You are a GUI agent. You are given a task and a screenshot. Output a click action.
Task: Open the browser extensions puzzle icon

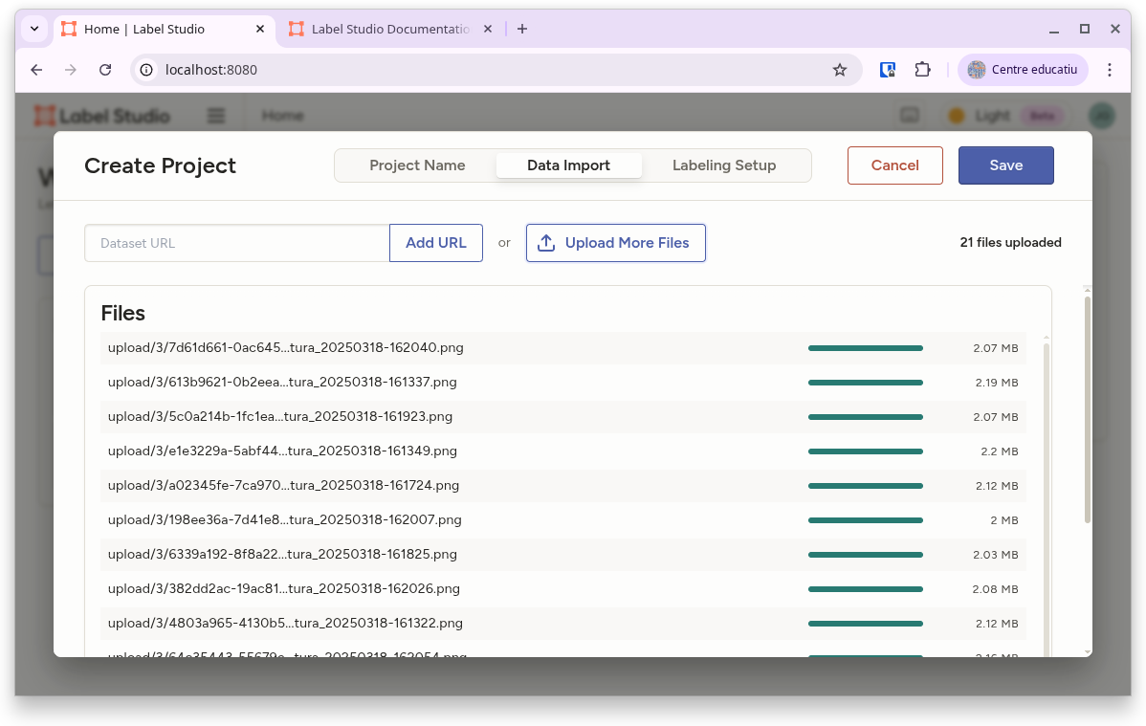pyautogui.click(x=922, y=70)
